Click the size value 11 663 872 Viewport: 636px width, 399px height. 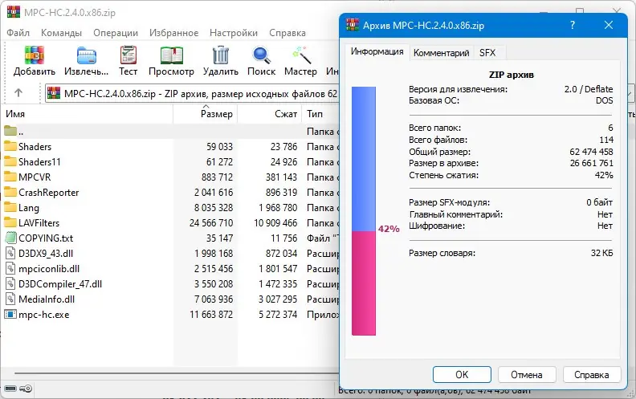[211, 315]
